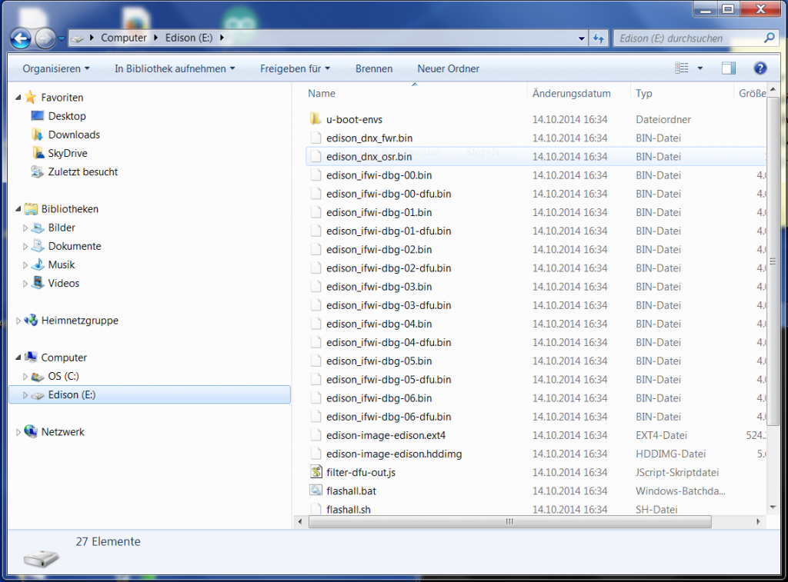
Task: Select the edison-image-edison.hddimg file icon
Action: pyautogui.click(x=315, y=454)
